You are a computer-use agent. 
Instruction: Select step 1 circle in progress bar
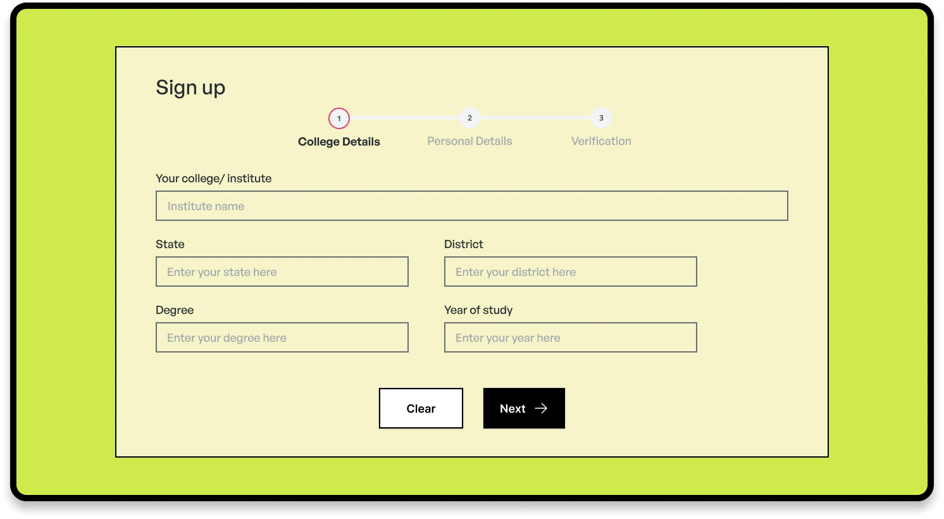click(339, 118)
